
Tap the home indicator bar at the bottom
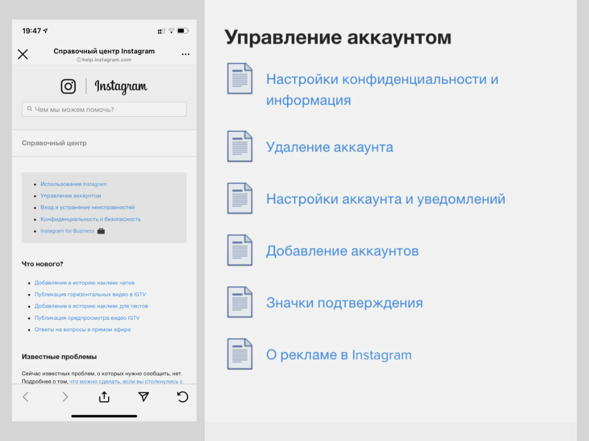[x=104, y=416]
